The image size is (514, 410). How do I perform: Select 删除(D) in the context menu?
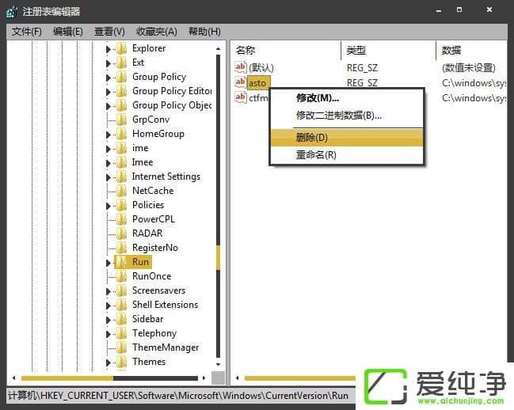(311, 137)
